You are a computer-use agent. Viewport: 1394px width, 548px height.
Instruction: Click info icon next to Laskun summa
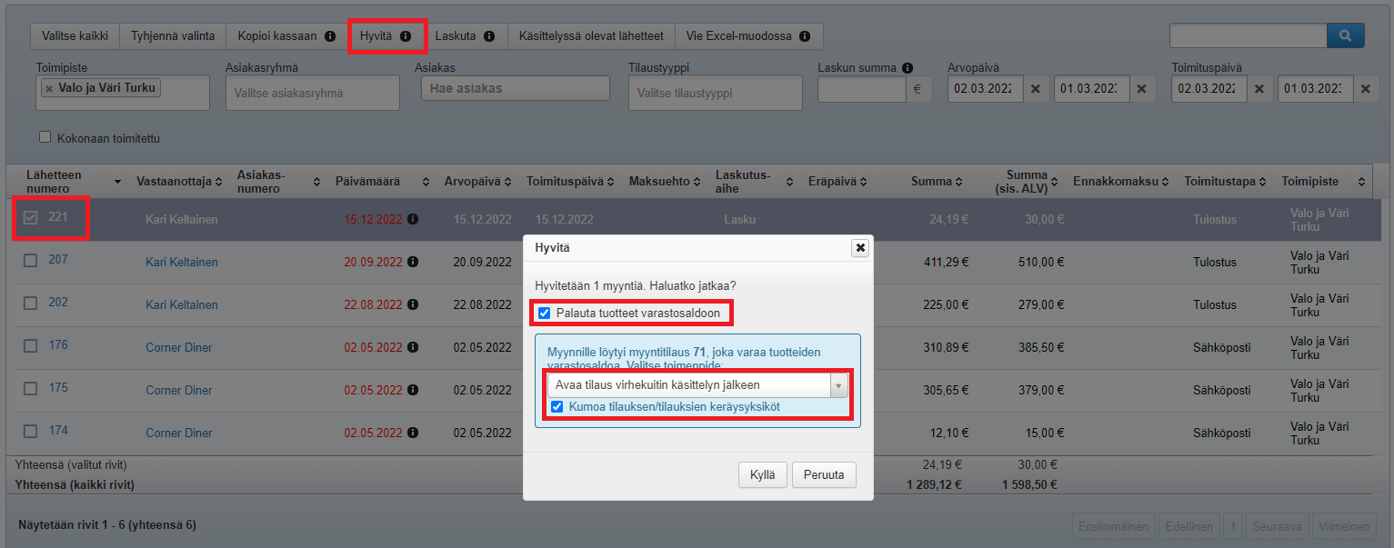click(908, 68)
